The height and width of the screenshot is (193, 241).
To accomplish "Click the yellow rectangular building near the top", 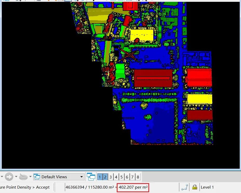I will [x=142, y=35].
